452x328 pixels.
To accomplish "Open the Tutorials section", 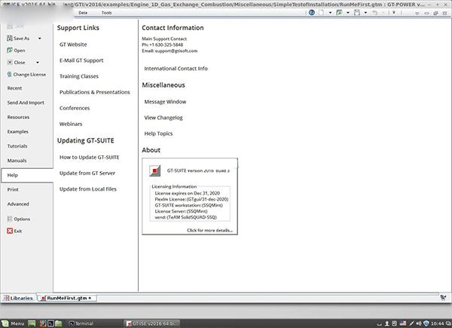I will [17, 146].
